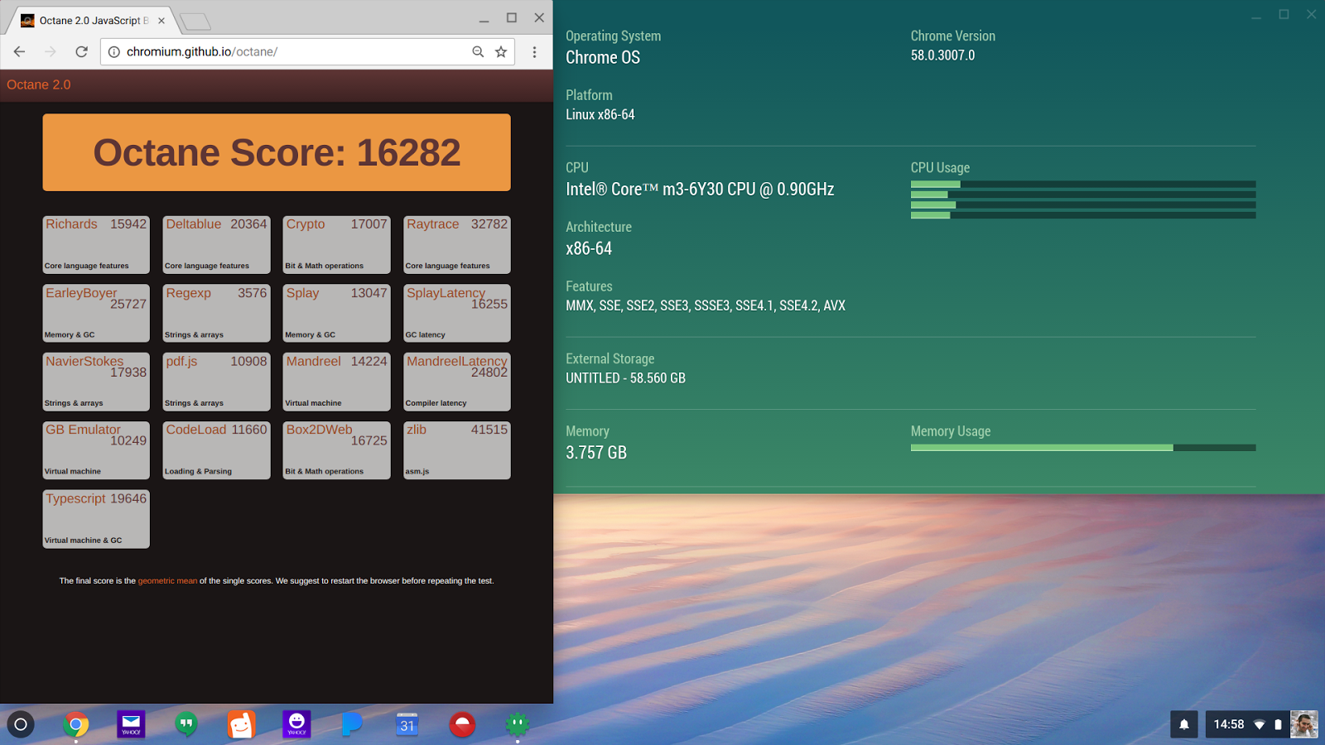Select the GB Emulator 10249 benchmark tile
The height and width of the screenshot is (745, 1325).
tap(96, 450)
